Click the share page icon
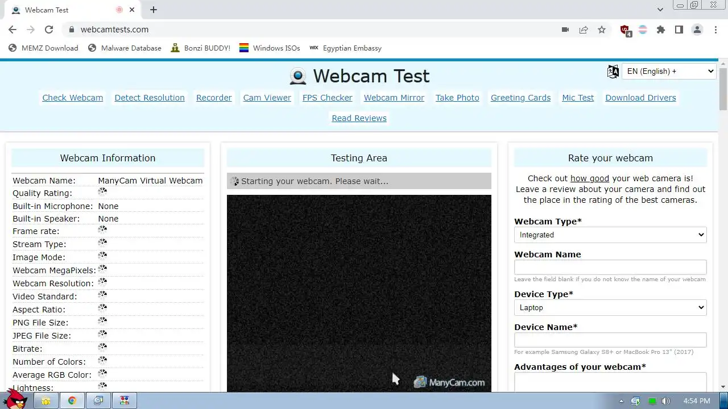The width and height of the screenshot is (728, 409). click(584, 30)
